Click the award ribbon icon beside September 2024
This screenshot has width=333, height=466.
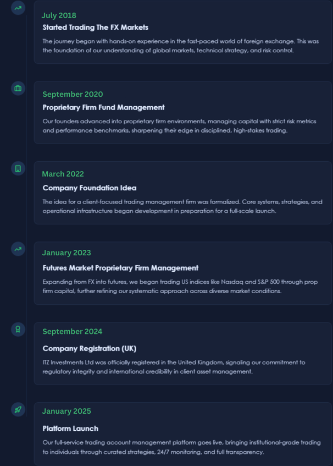[x=18, y=330]
